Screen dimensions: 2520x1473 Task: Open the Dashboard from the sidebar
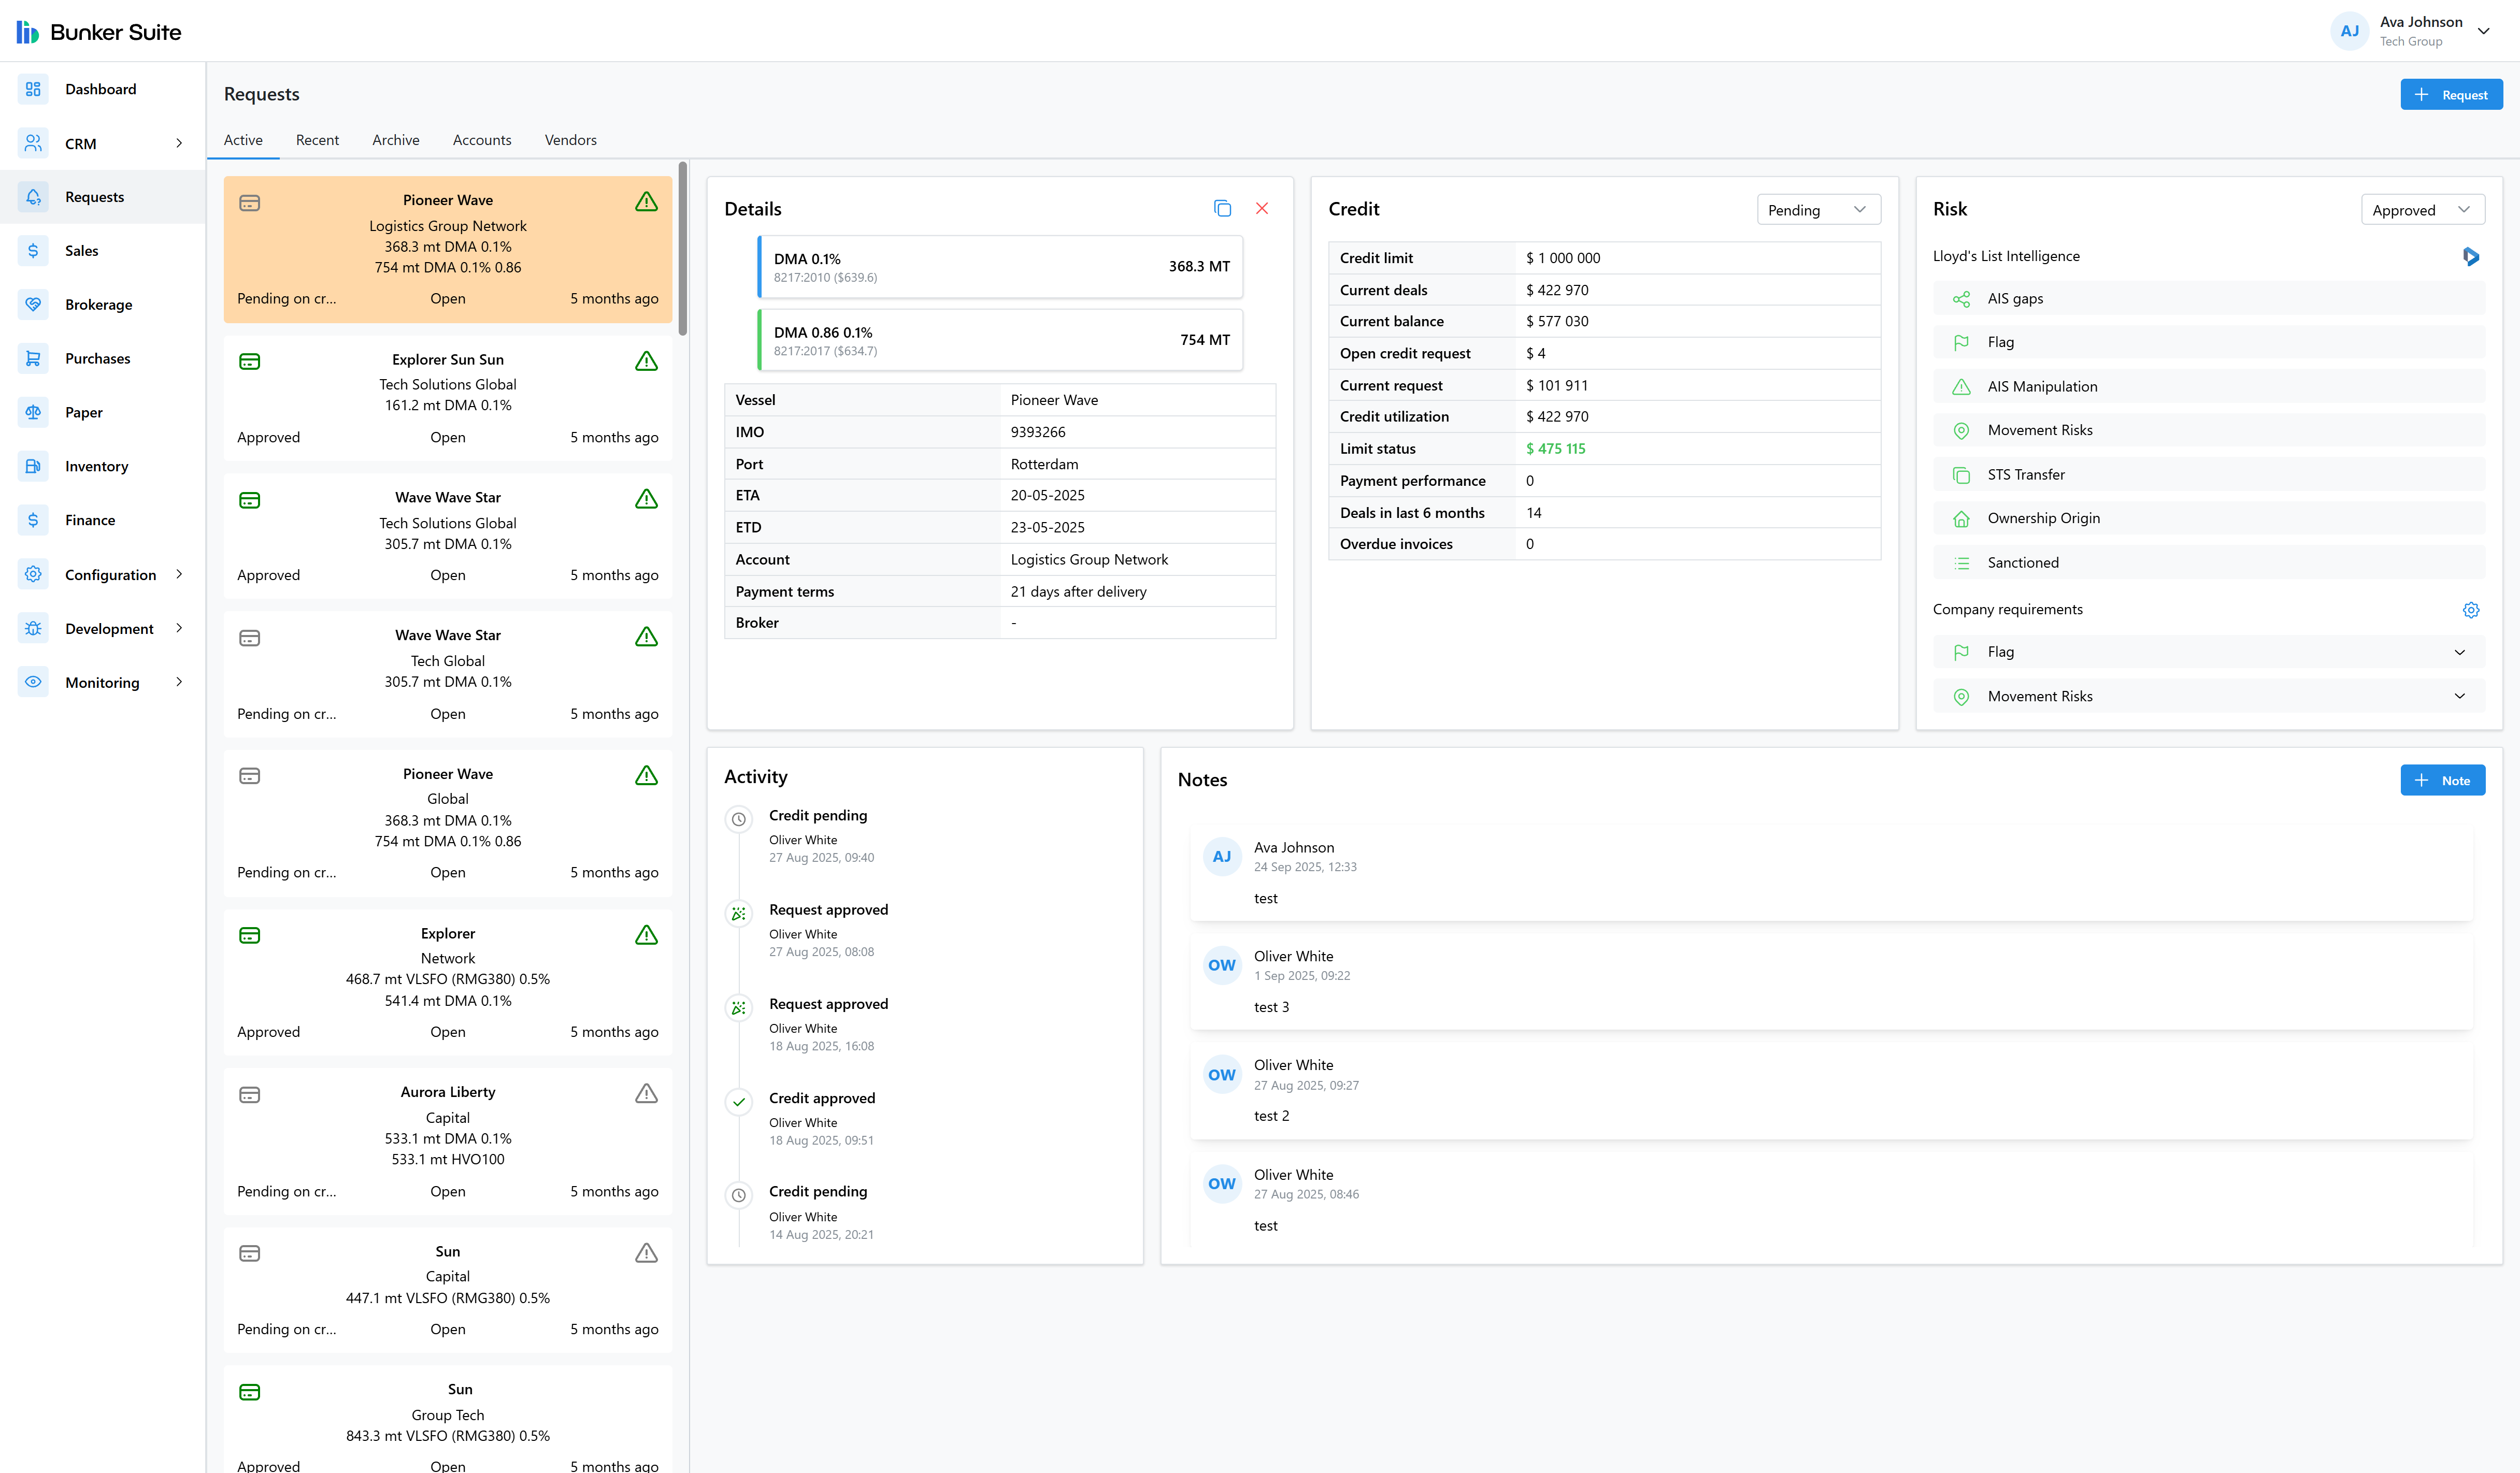click(x=100, y=88)
